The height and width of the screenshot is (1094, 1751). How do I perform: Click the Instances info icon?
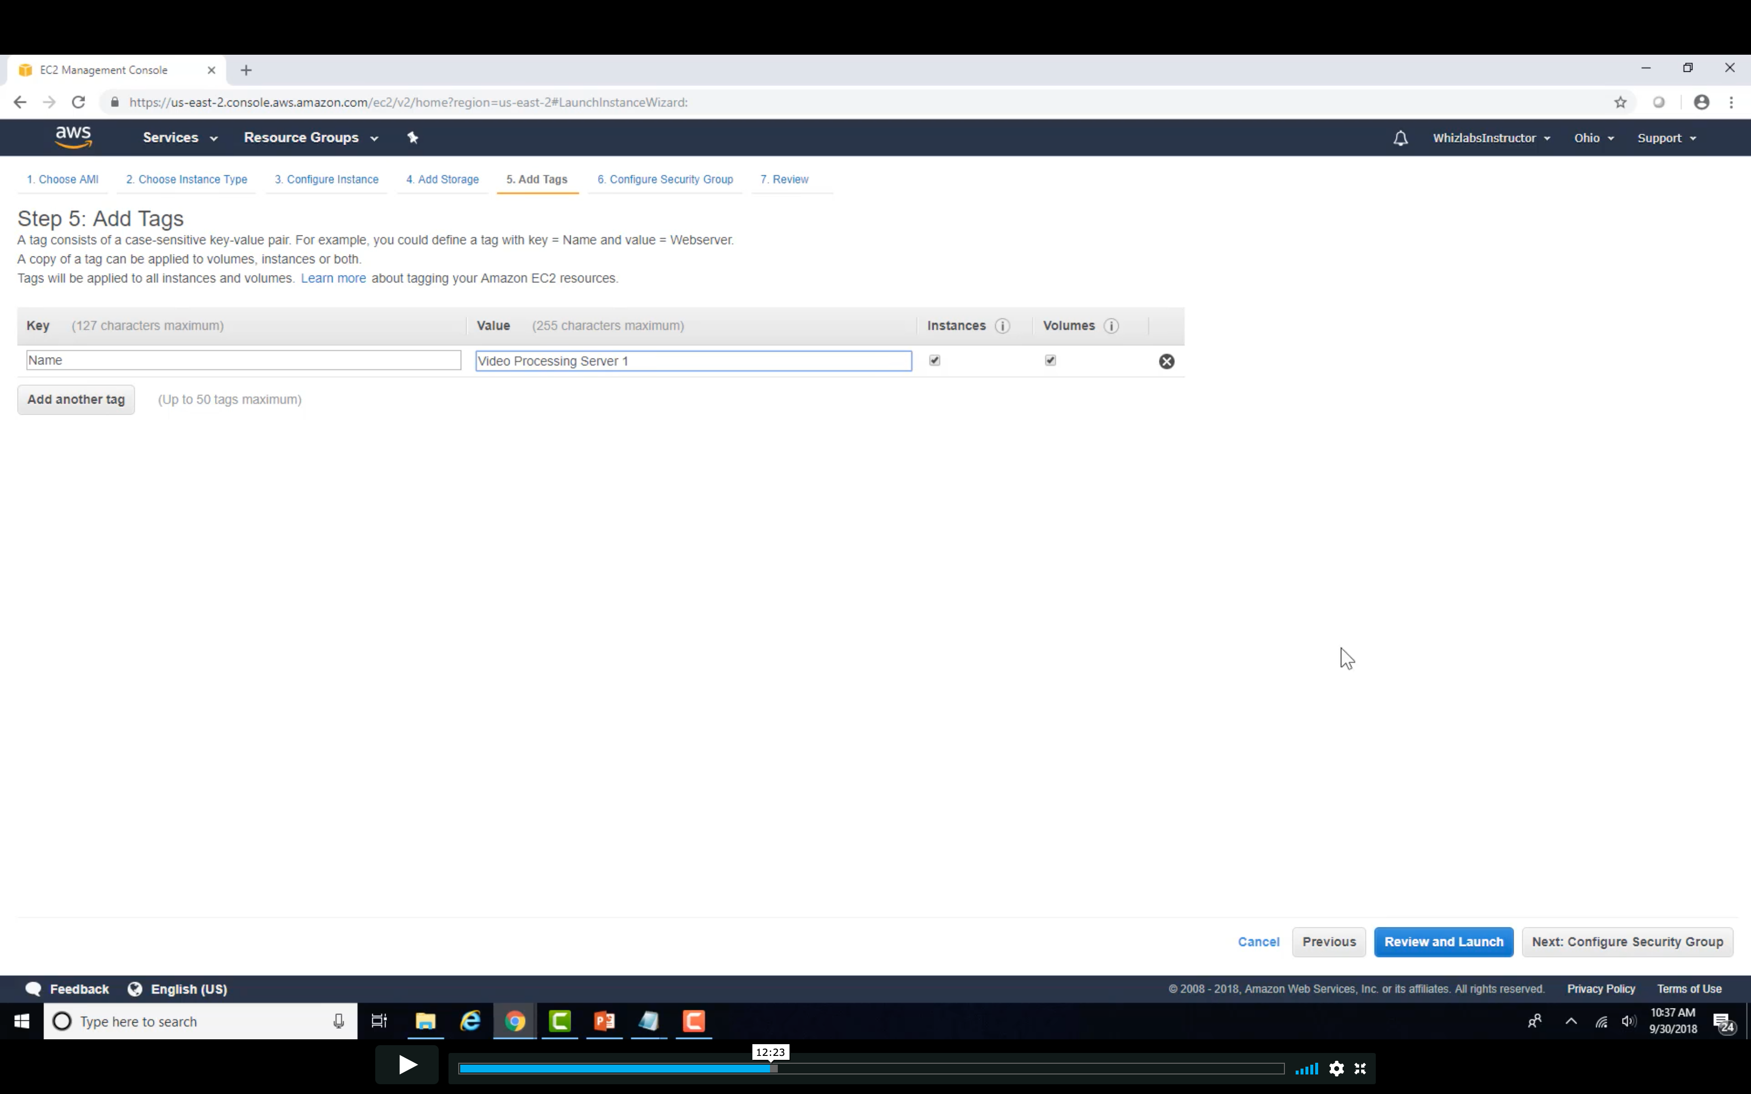[x=1002, y=326]
